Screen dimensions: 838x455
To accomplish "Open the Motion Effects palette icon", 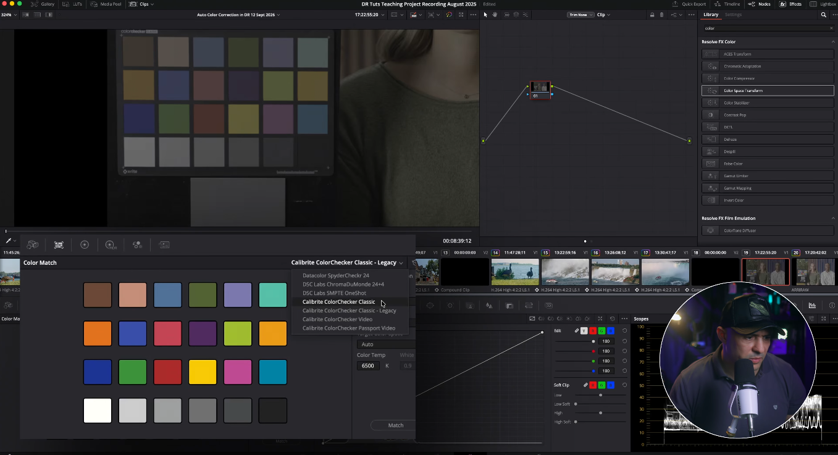I will pos(164,244).
